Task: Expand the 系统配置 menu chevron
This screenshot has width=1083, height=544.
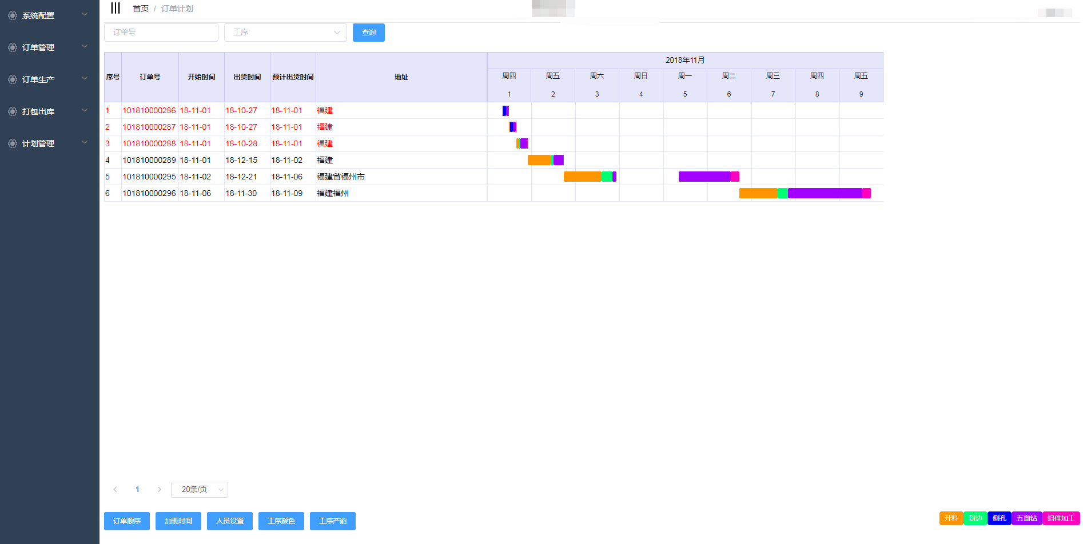Action: [x=85, y=15]
